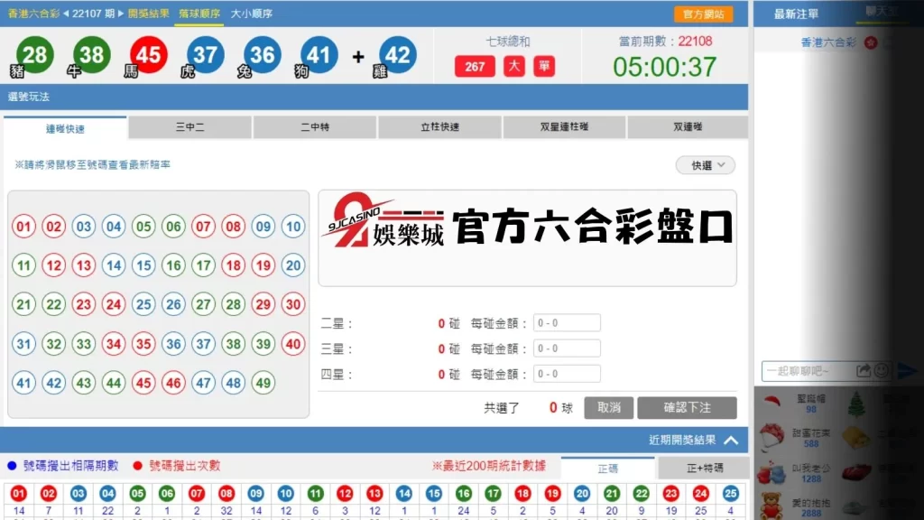Click the 確認下注 button
The image size is (924, 520).
point(687,408)
